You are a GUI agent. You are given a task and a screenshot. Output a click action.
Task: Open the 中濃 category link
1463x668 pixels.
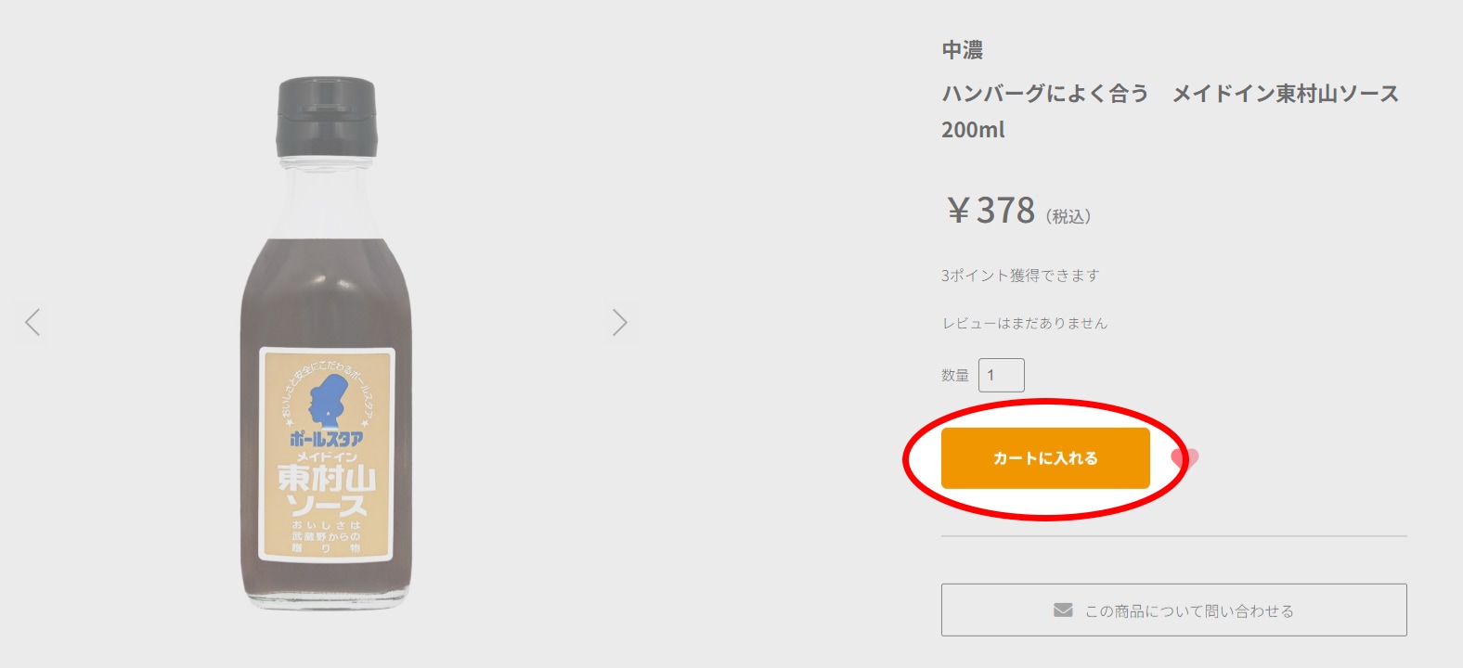962,50
